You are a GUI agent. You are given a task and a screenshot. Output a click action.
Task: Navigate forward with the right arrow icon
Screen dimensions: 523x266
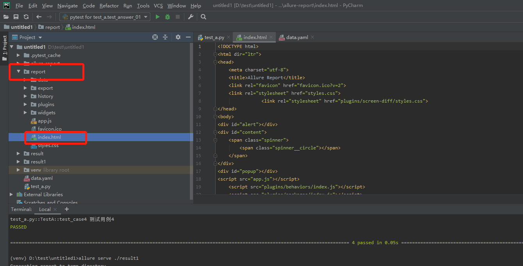49,17
